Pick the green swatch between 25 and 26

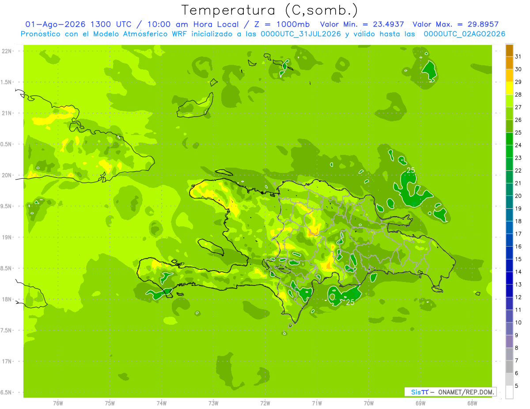pos(509,126)
